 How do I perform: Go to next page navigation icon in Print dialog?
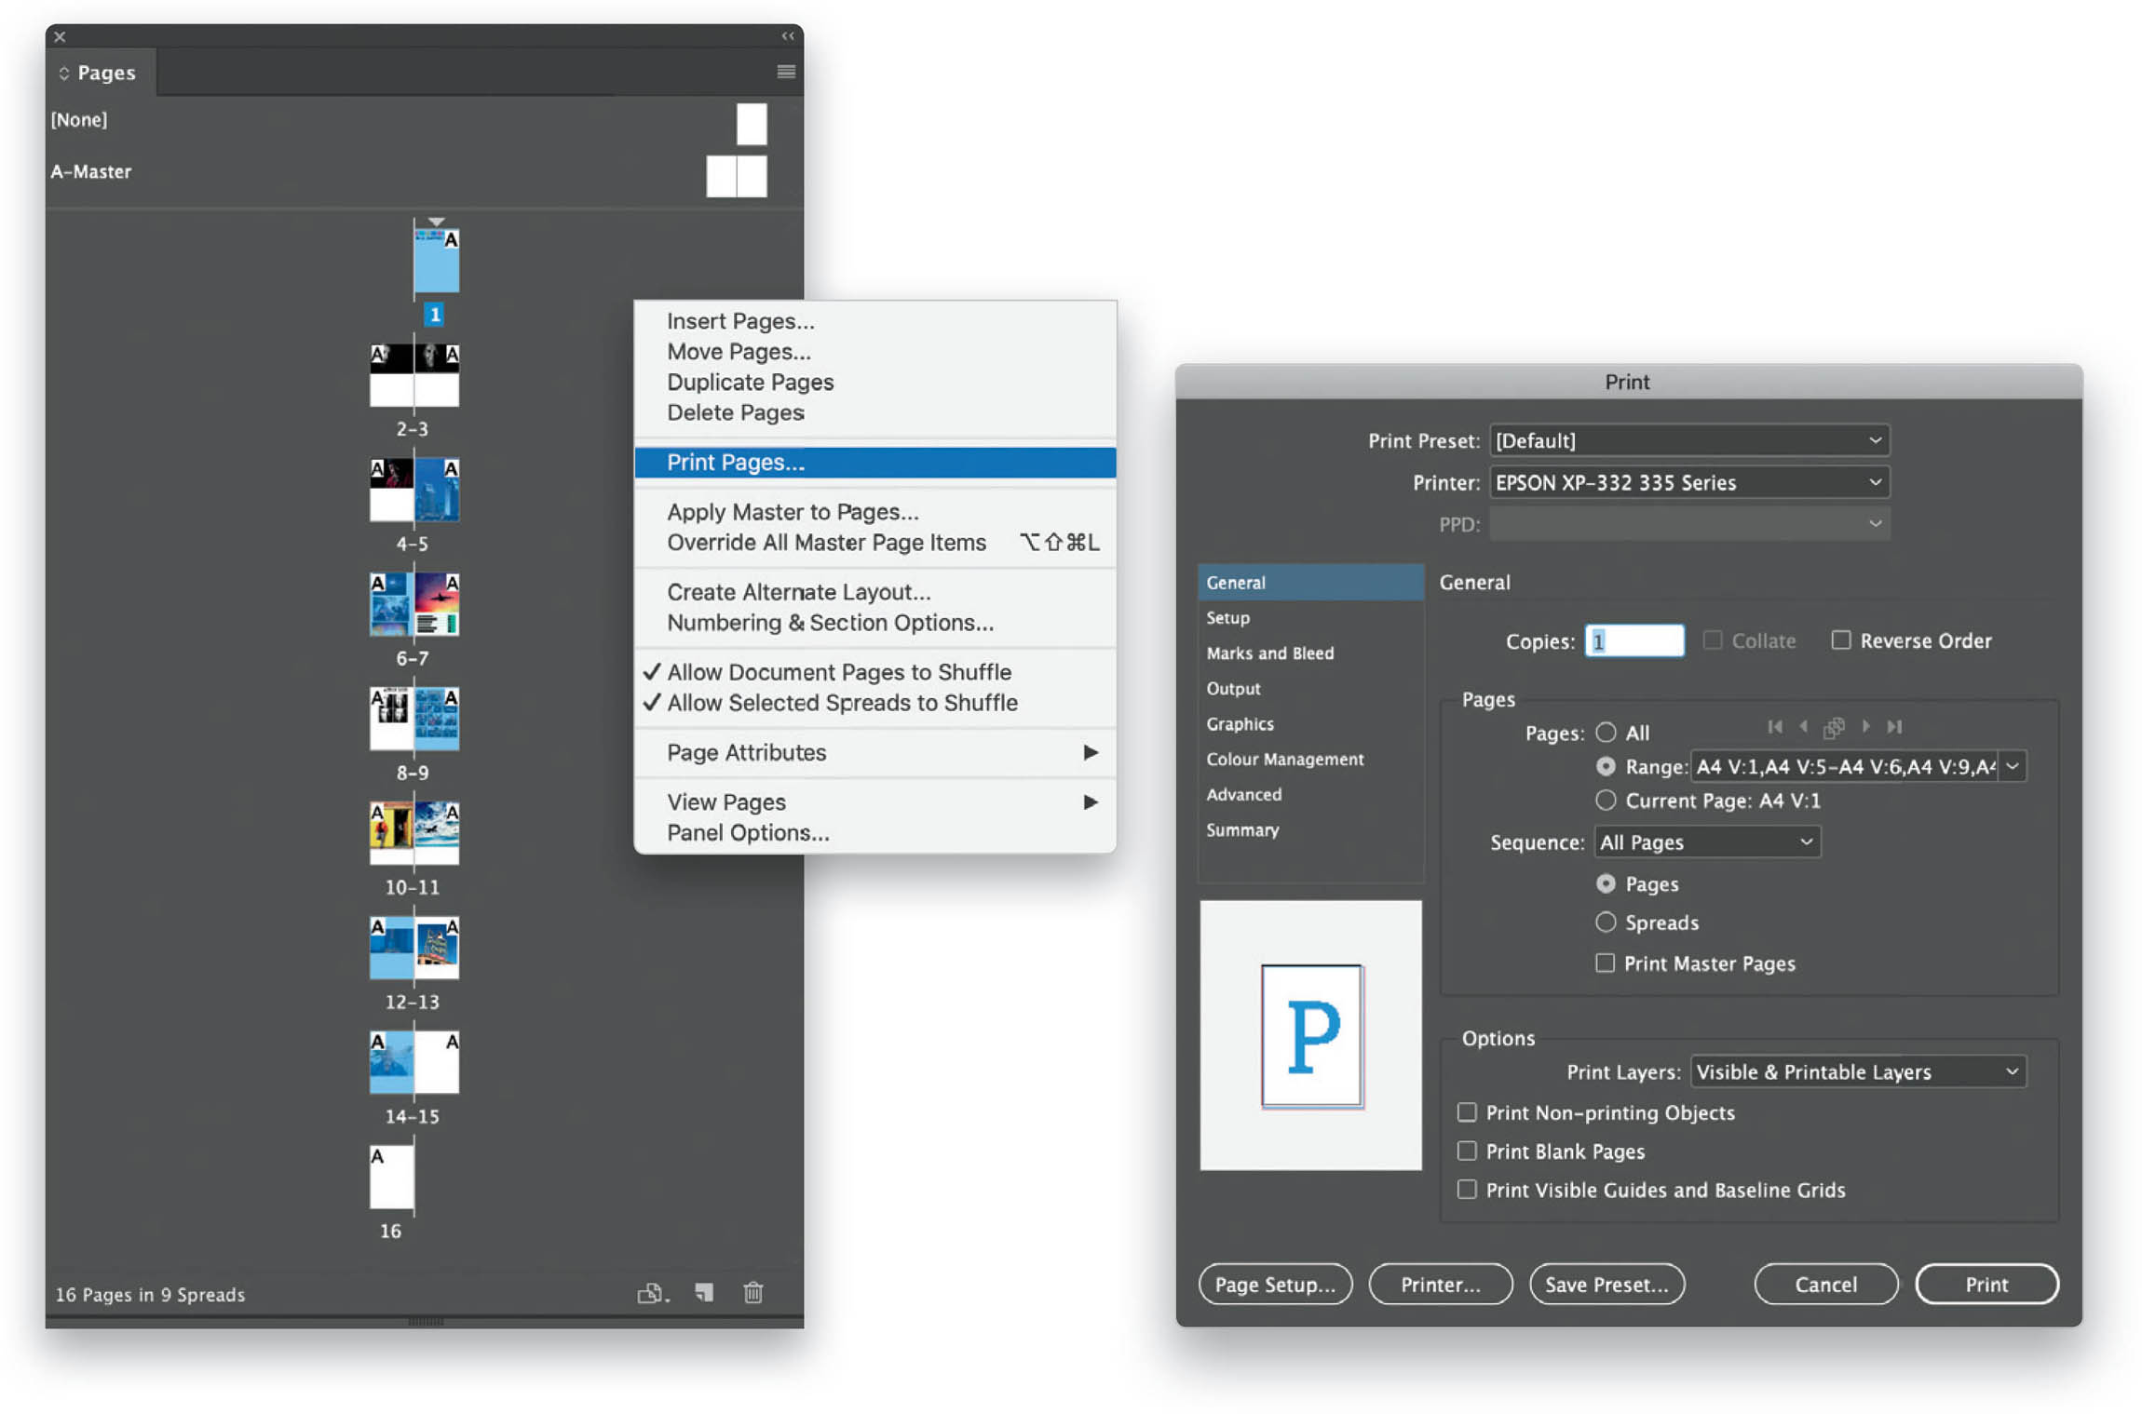(1865, 726)
